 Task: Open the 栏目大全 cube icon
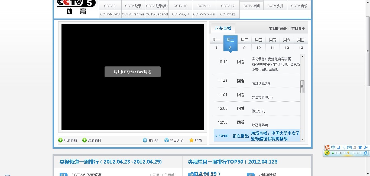click(167, 140)
